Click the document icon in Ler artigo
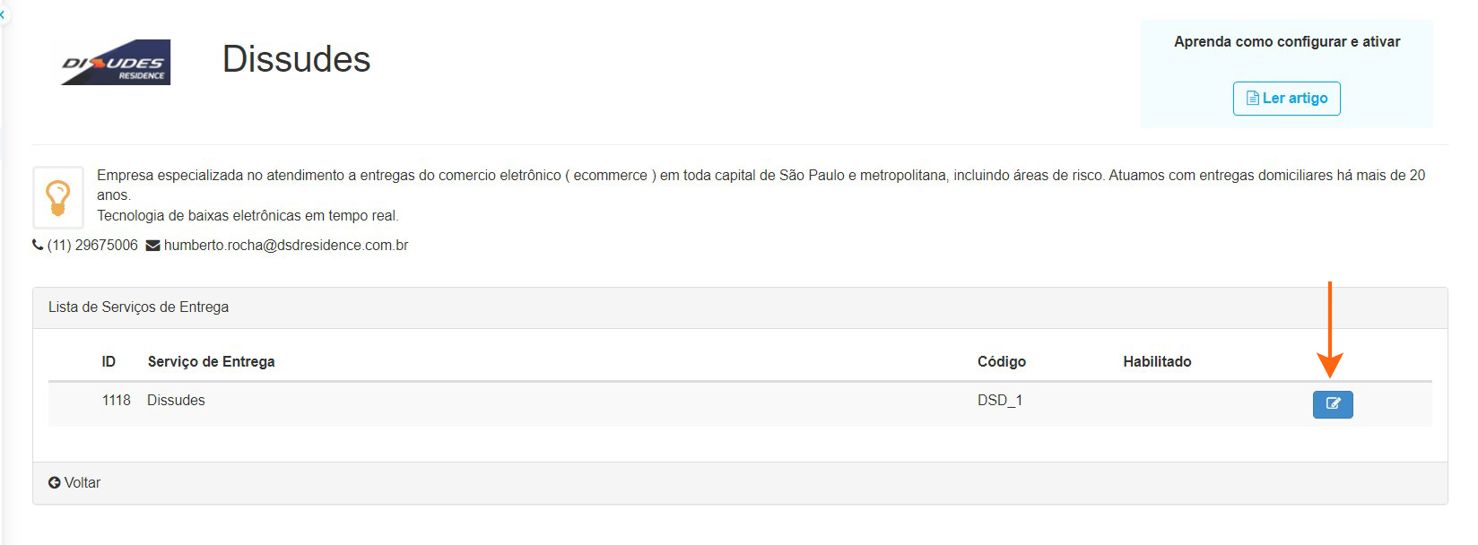This screenshot has height=545, width=1478. 1252,99
